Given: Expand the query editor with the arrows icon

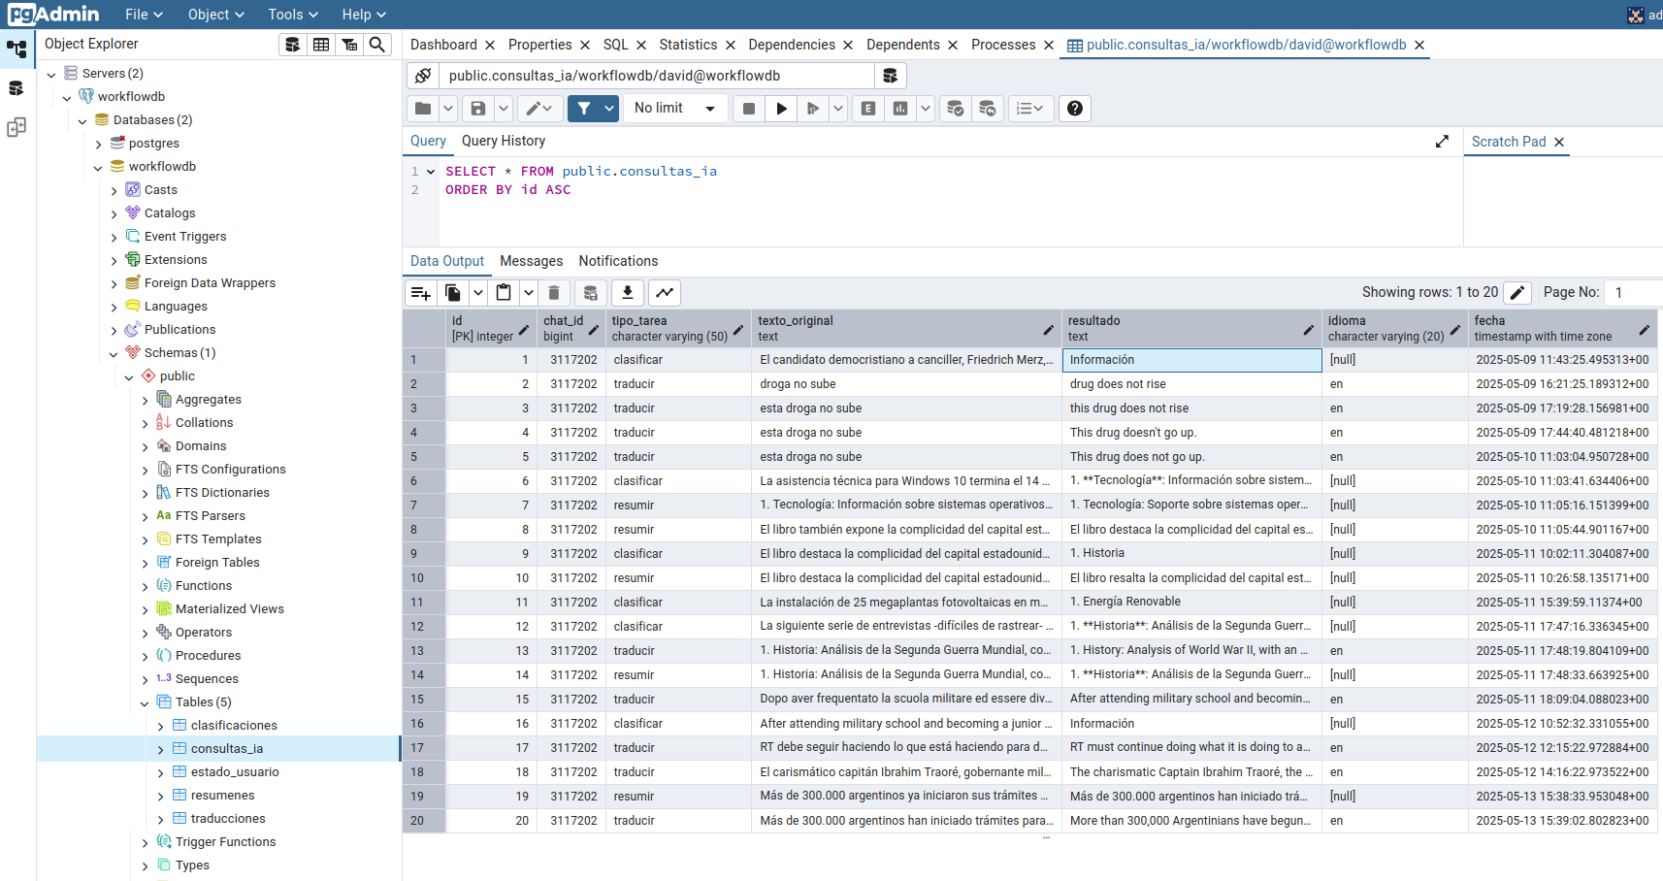Looking at the screenshot, I should (1442, 142).
